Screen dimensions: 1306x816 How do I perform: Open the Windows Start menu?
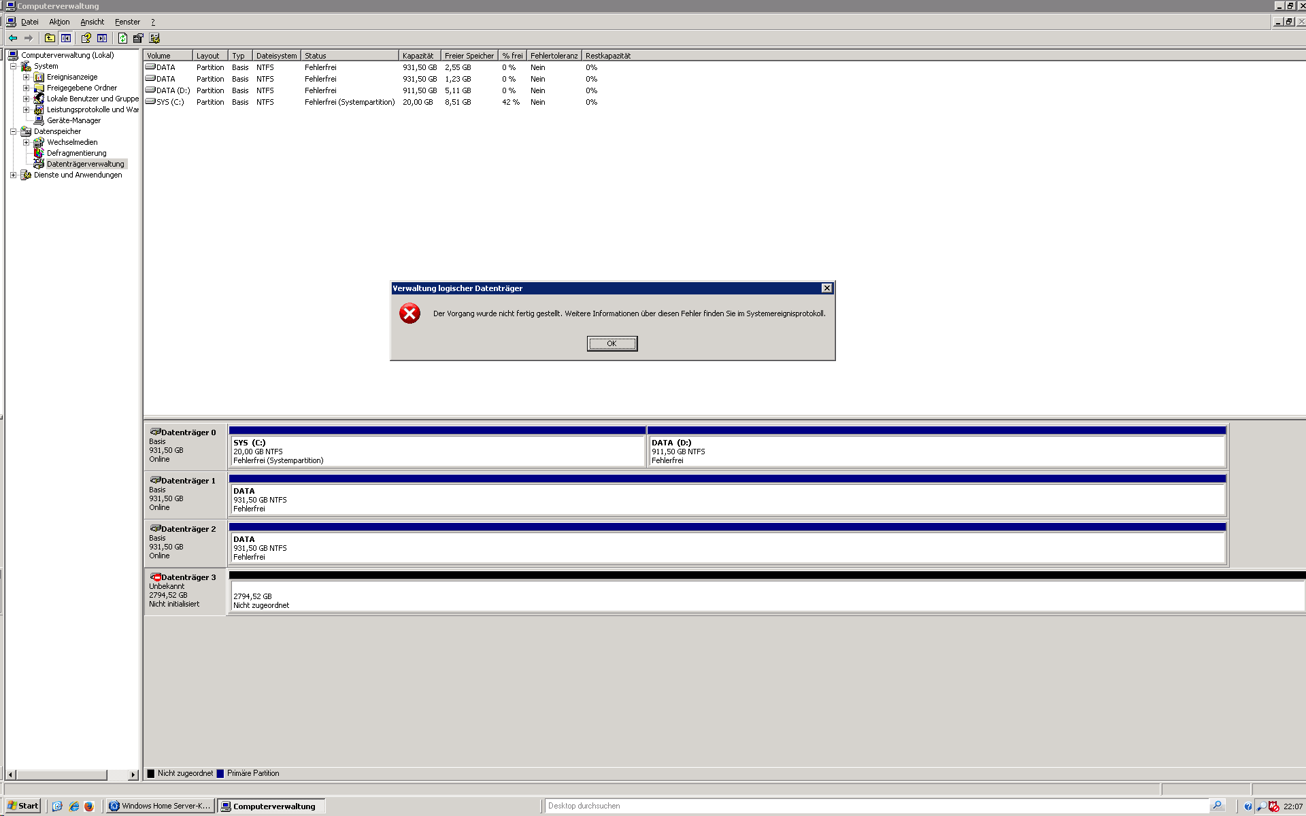pos(23,806)
